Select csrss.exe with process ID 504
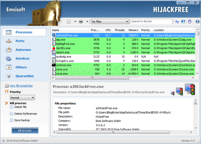Viewport: 201px width, 144px height. tap(123, 74)
